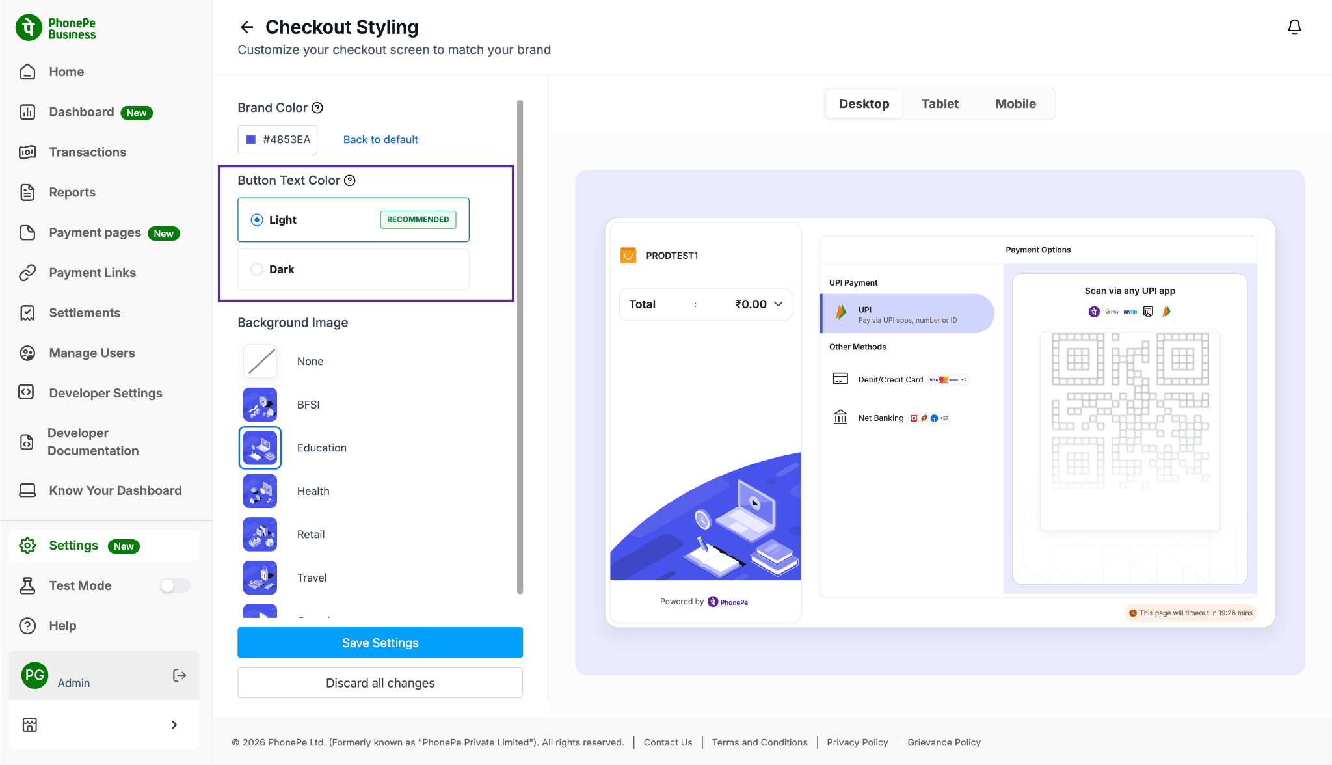Choose the Retail background image
Screen dimensions: 1332x765
[260, 534]
